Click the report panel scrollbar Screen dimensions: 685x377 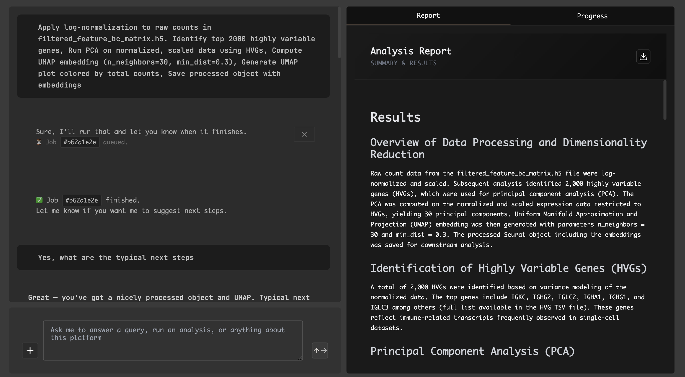coord(665,99)
